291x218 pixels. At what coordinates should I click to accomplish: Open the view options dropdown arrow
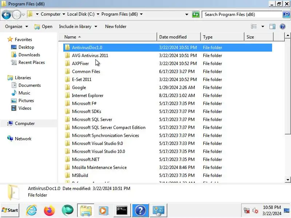[263, 27]
